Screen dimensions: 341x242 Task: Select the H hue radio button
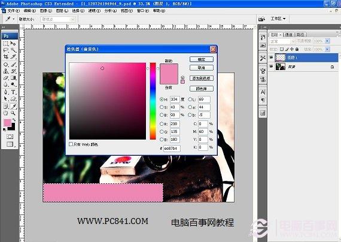tap(162, 99)
